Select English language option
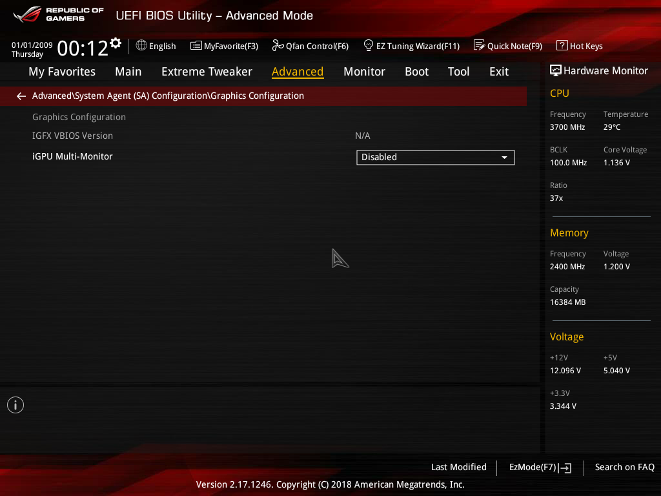The width and height of the screenshot is (661, 496). (162, 46)
